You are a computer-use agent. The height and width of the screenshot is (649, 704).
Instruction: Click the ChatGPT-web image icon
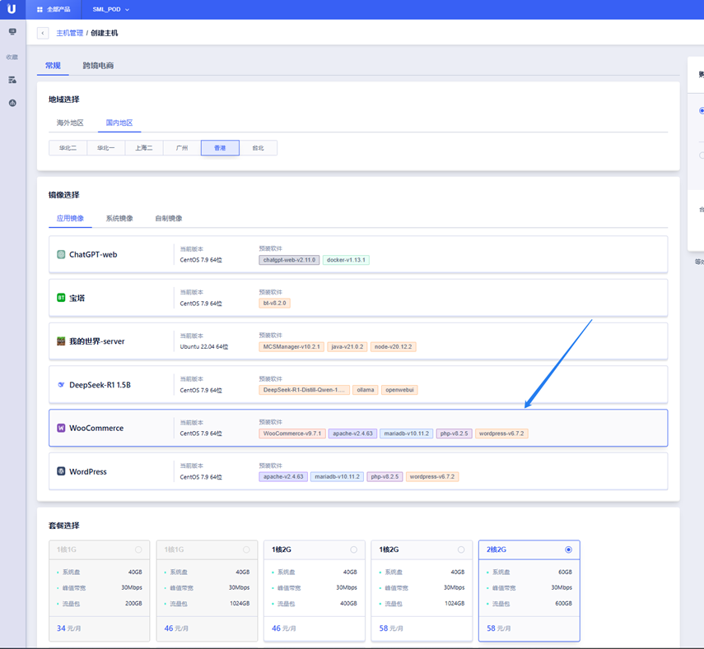click(61, 255)
